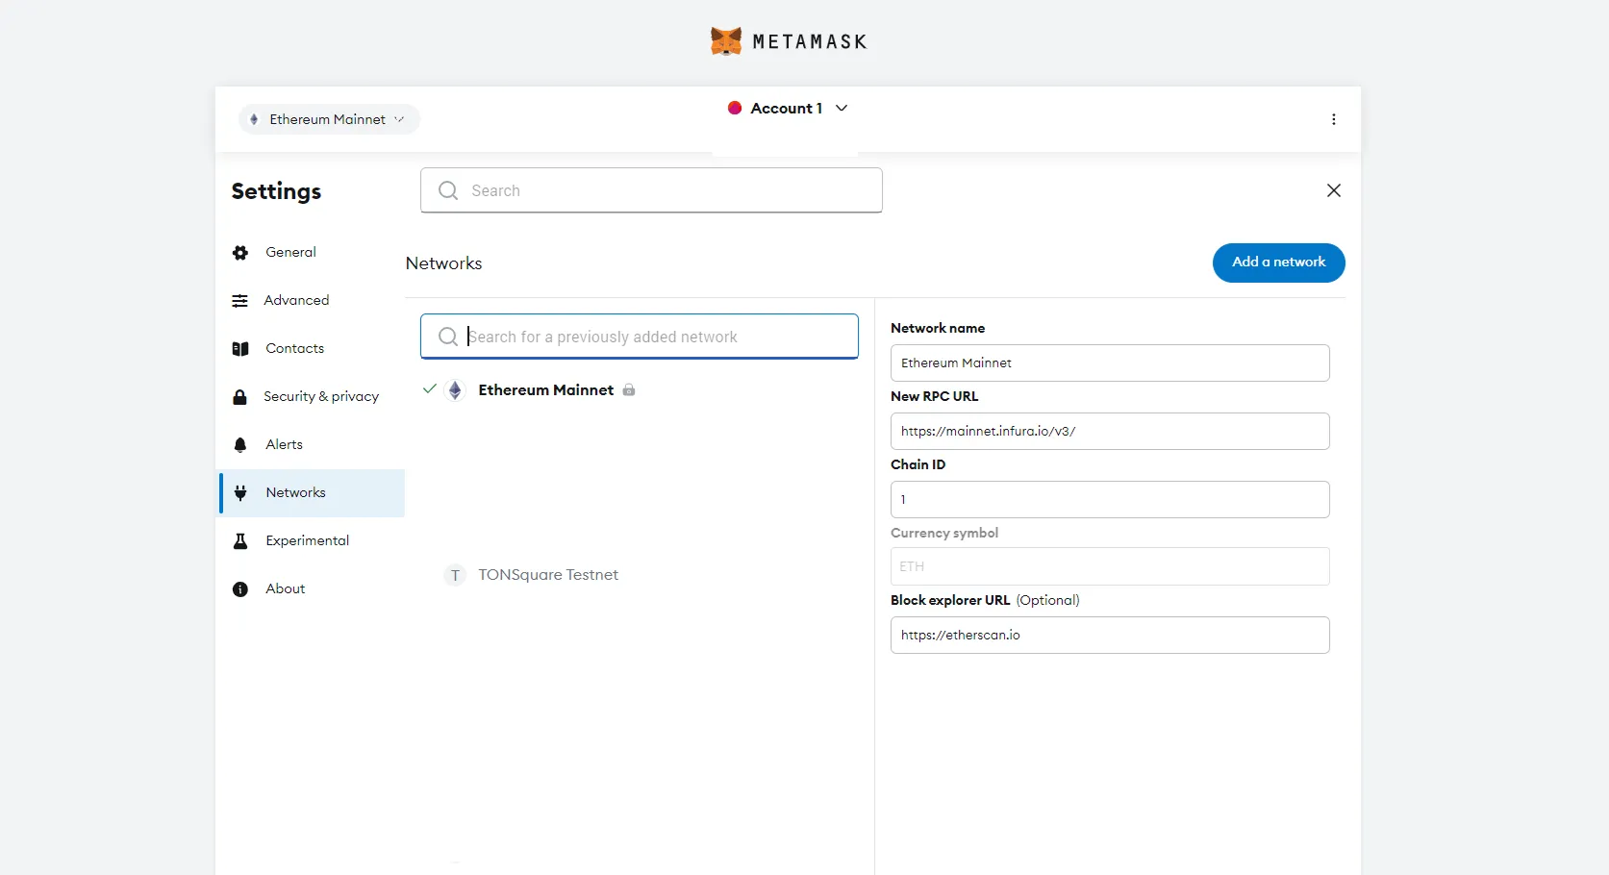The image size is (1609, 875).
Task: Open General settings tab
Action: pyautogui.click(x=312, y=252)
